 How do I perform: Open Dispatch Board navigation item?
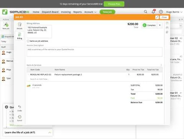click(x=50, y=12)
